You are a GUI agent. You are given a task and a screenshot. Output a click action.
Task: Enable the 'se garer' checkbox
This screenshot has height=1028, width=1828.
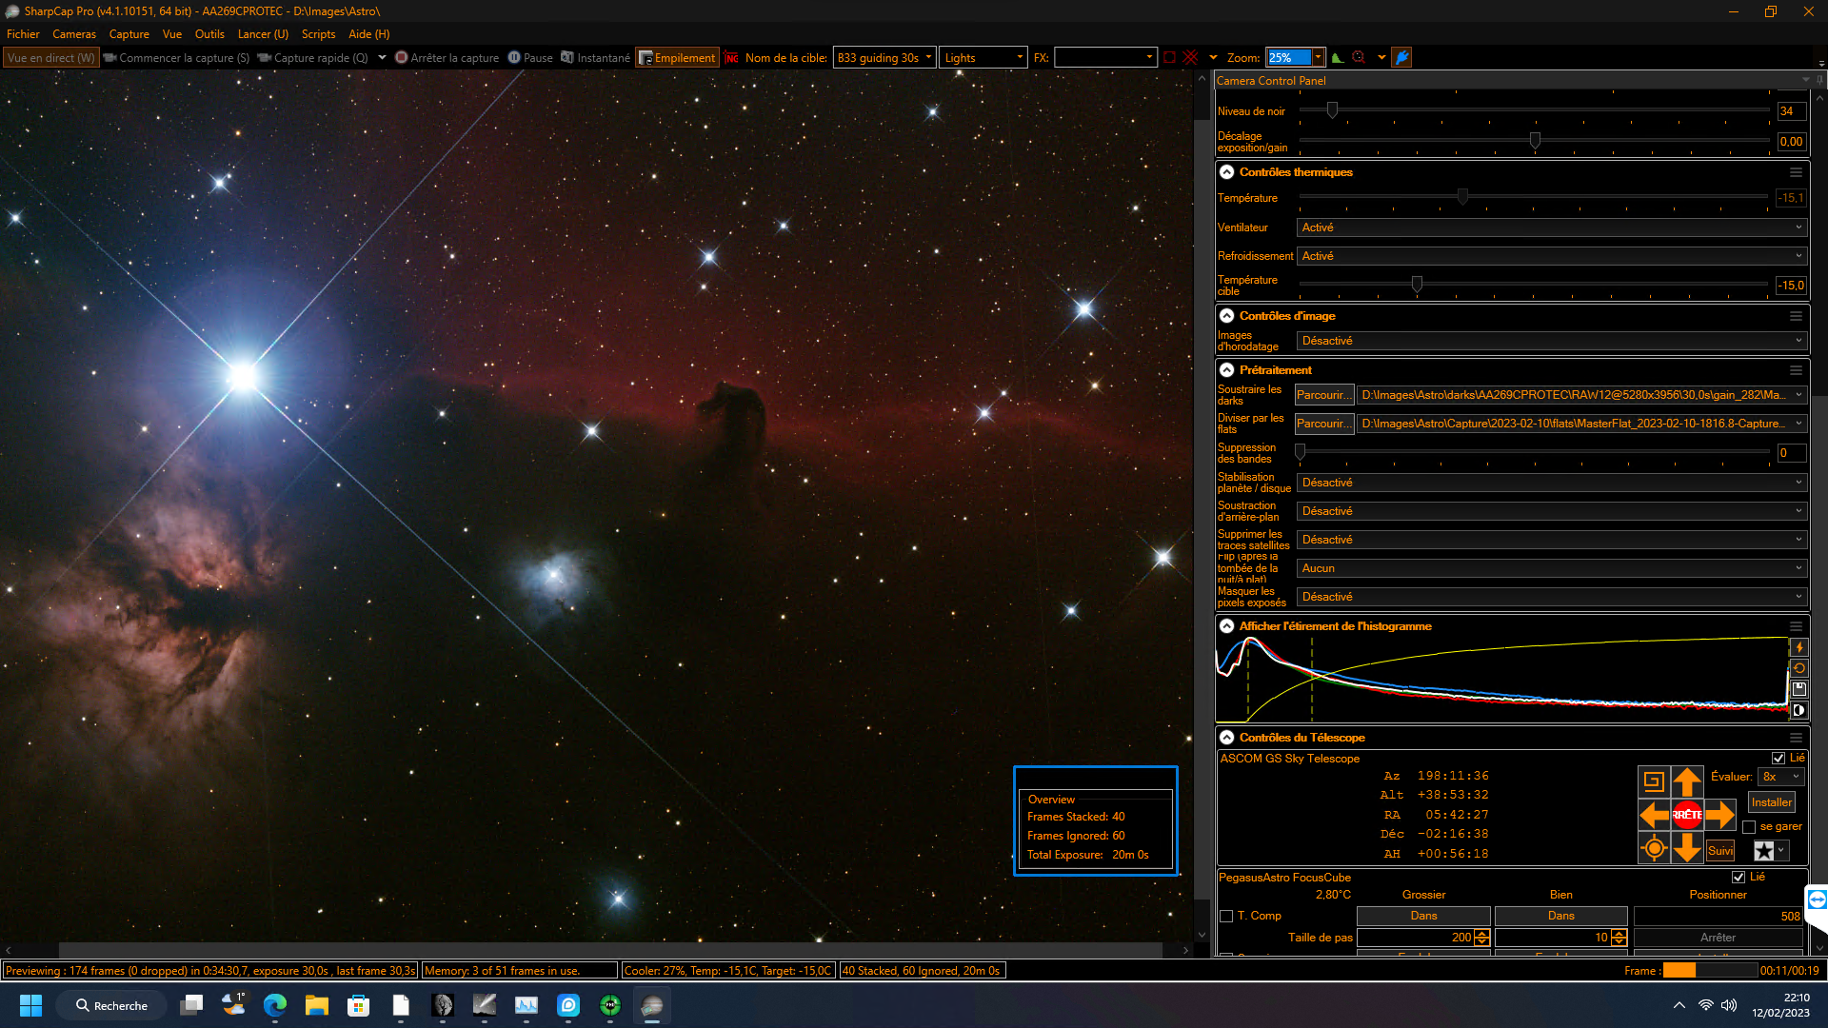pyautogui.click(x=1749, y=827)
